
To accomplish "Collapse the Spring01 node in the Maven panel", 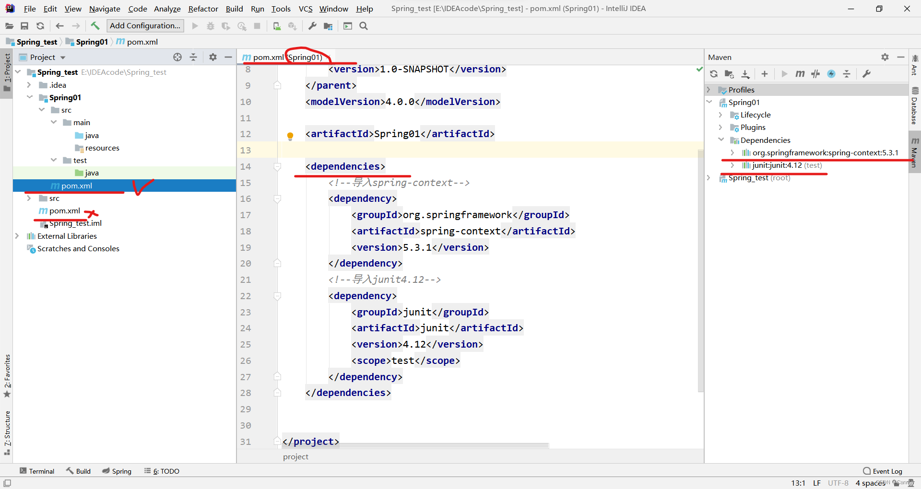I will point(709,102).
